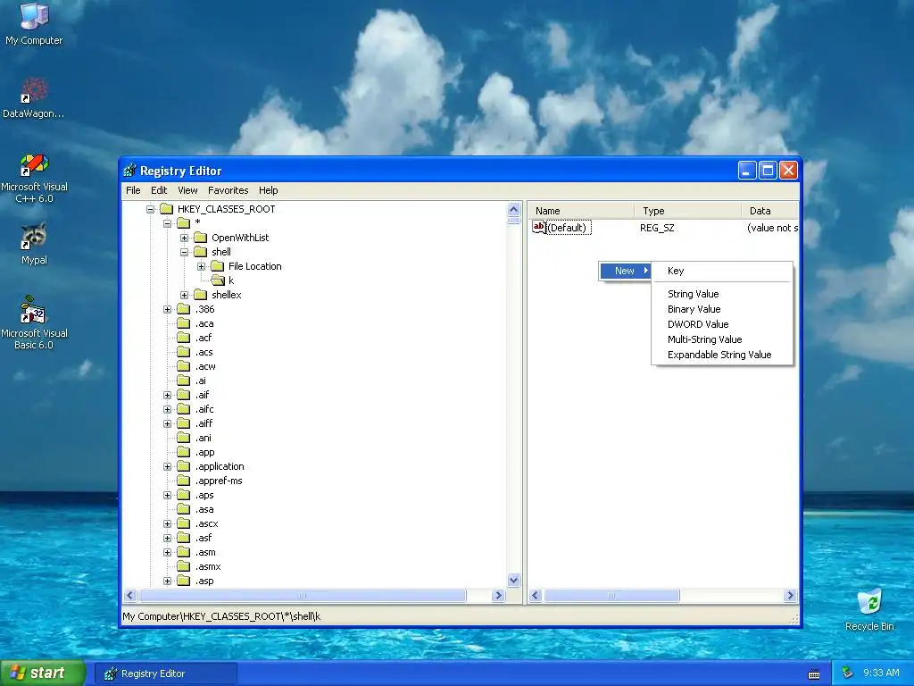
Task: Open the Favorites menu
Action: point(228,190)
